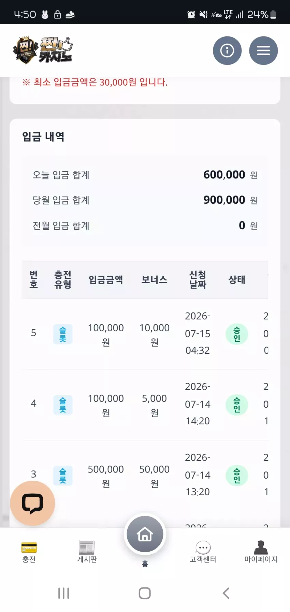Tap the 찐카지노 logo
The image size is (290, 612).
tap(43, 50)
